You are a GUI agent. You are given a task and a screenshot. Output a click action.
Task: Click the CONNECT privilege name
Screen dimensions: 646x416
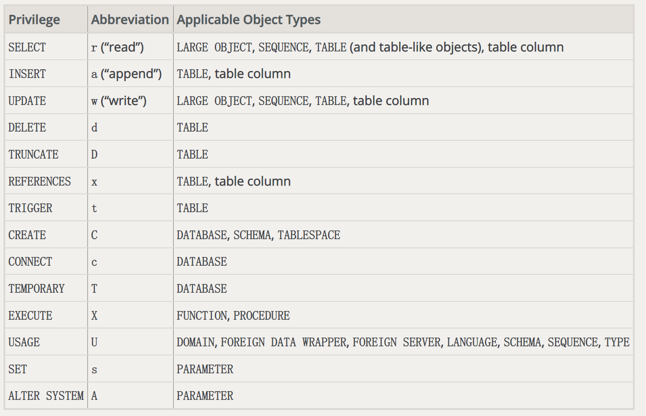pos(30,262)
